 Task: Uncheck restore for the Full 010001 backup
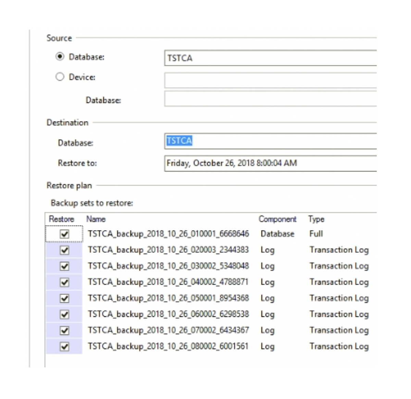[64, 234]
